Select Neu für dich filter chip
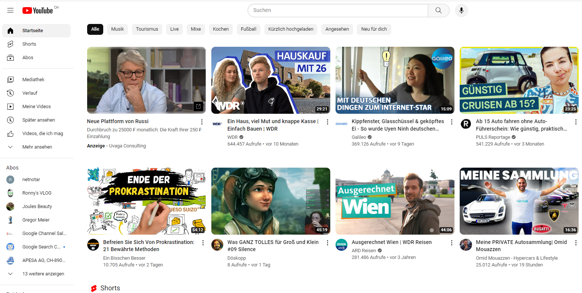 (374, 29)
